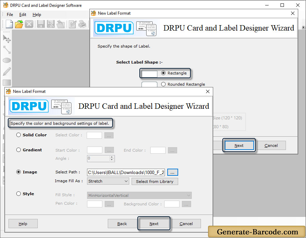The image size is (306, 238).
Task: Minimize the DRPU main window
Action: [x=267, y=5]
